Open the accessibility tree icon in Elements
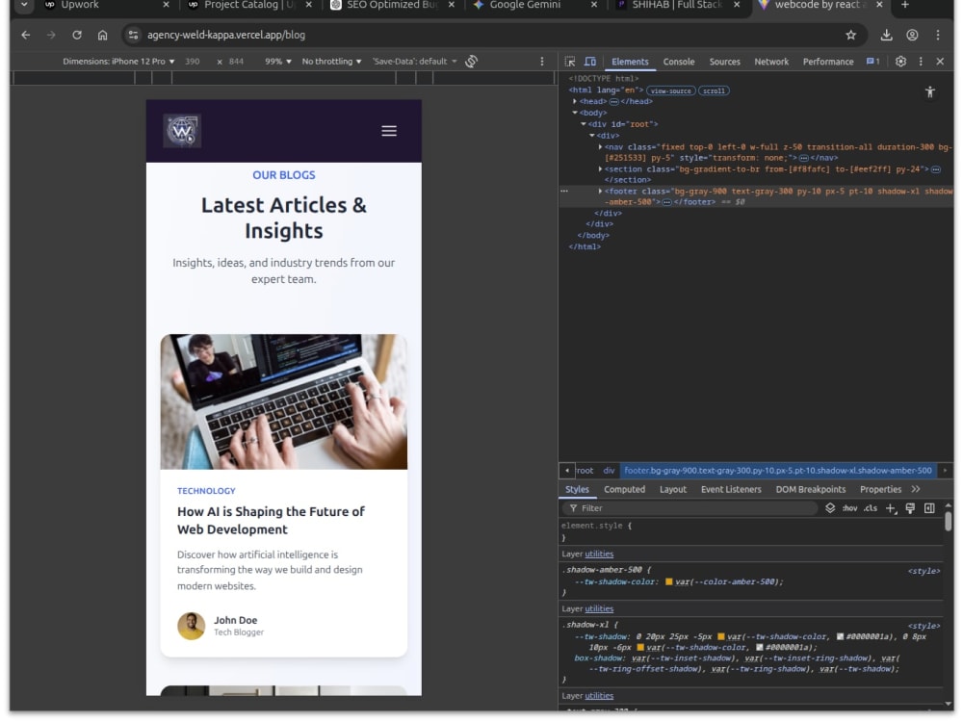The height and width of the screenshot is (722, 963). tap(930, 92)
